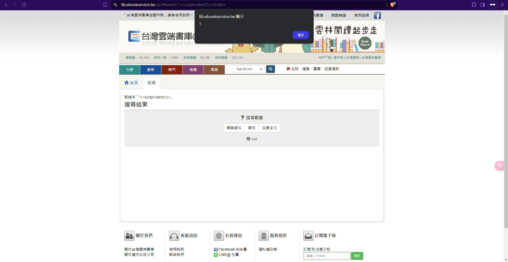Bookmark this page with the bookmark icon
Image resolution: width=508 pixels, height=262 pixels.
pos(105,5)
